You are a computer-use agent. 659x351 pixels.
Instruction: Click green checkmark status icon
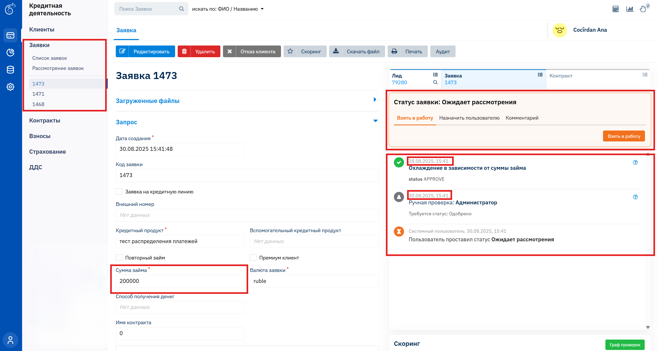pos(399,162)
